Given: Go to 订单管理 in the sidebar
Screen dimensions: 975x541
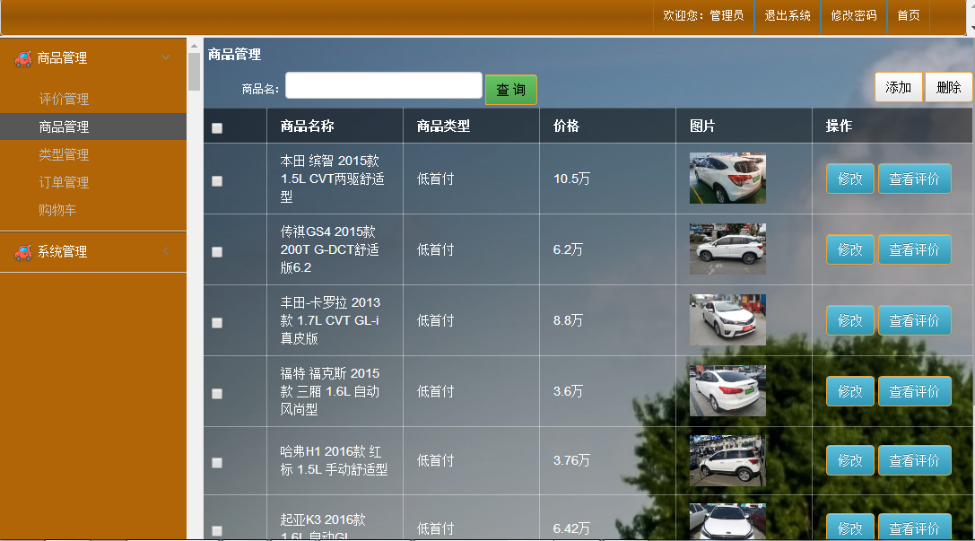Looking at the screenshot, I should click(x=64, y=182).
